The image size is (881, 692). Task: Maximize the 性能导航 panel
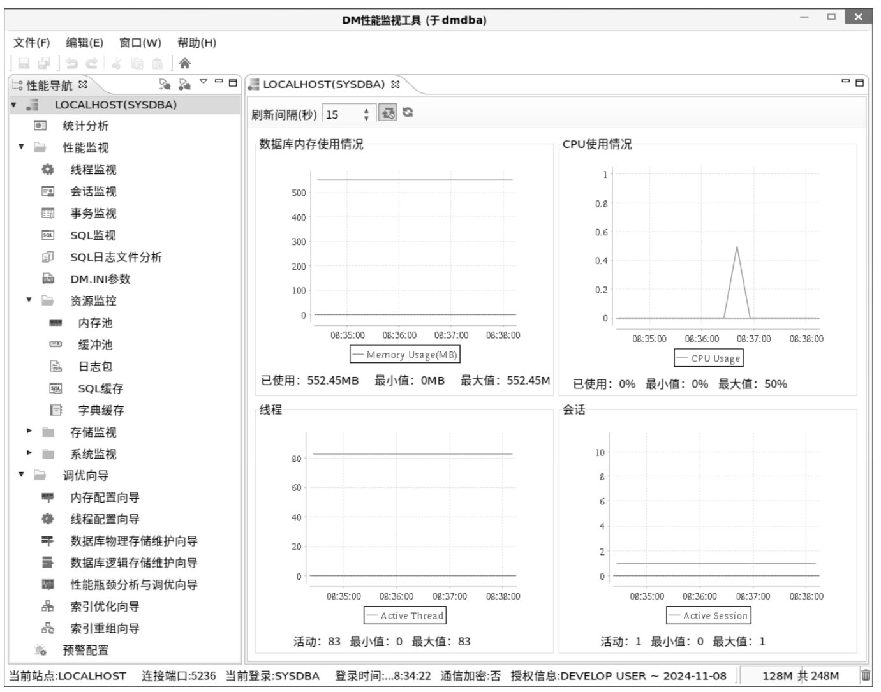click(232, 82)
